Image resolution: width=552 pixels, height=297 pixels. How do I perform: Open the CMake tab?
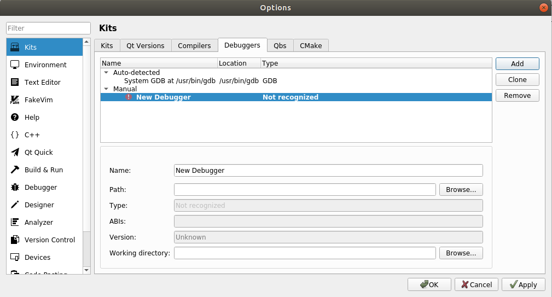click(x=311, y=46)
